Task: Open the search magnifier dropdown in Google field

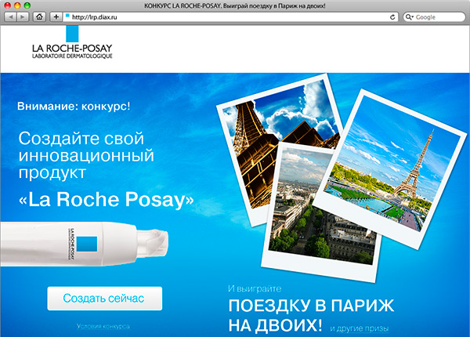Action: (409, 17)
